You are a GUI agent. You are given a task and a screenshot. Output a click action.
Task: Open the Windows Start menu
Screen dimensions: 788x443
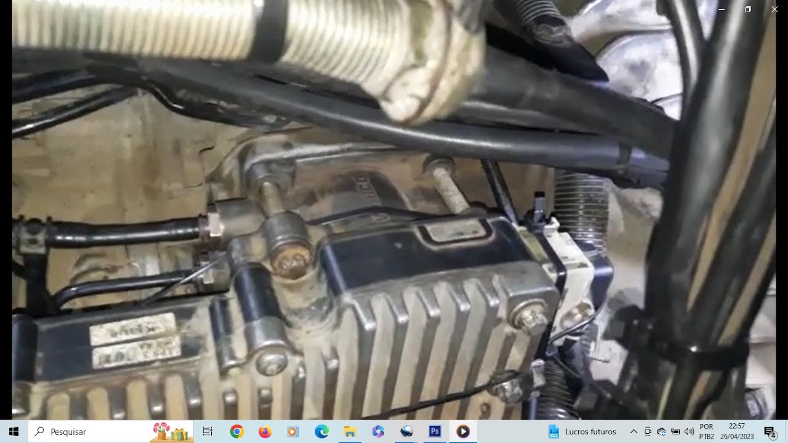point(14,431)
